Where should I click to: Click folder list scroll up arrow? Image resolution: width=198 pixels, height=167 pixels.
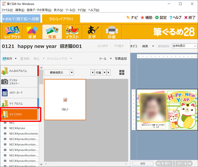(41, 68)
